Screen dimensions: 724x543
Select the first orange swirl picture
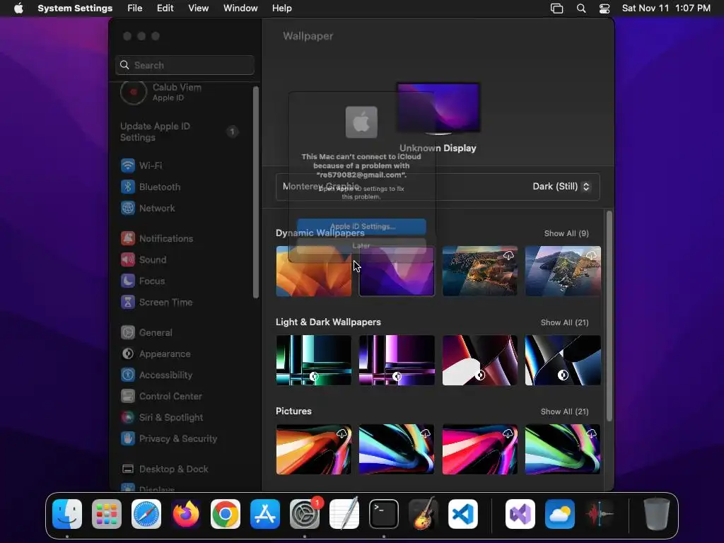click(x=313, y=449)
